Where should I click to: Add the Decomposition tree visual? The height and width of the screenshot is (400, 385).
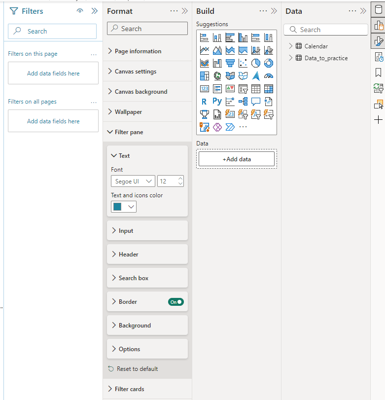pyautogui.click(x=243, y=102)
